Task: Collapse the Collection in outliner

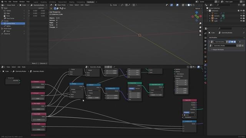Action: 208,11
